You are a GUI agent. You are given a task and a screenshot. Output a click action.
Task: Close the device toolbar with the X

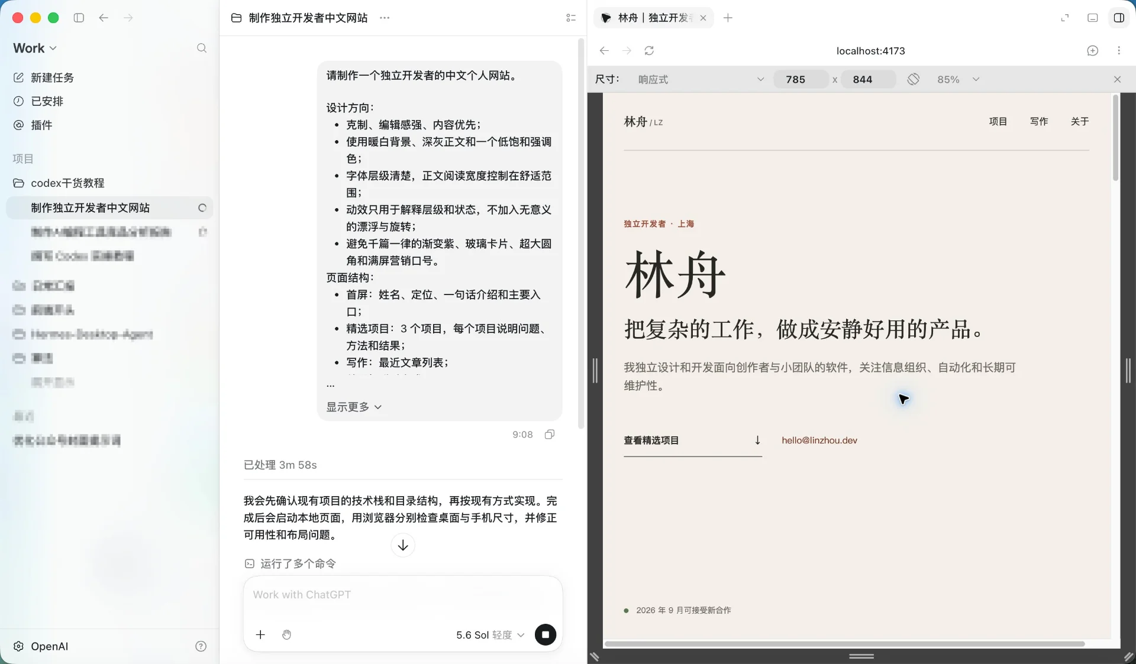[1117, 79]
